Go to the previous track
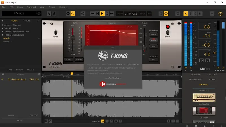The width and height of the screenshot is (226, 127). pyautogui.click(x=97, y=14)
